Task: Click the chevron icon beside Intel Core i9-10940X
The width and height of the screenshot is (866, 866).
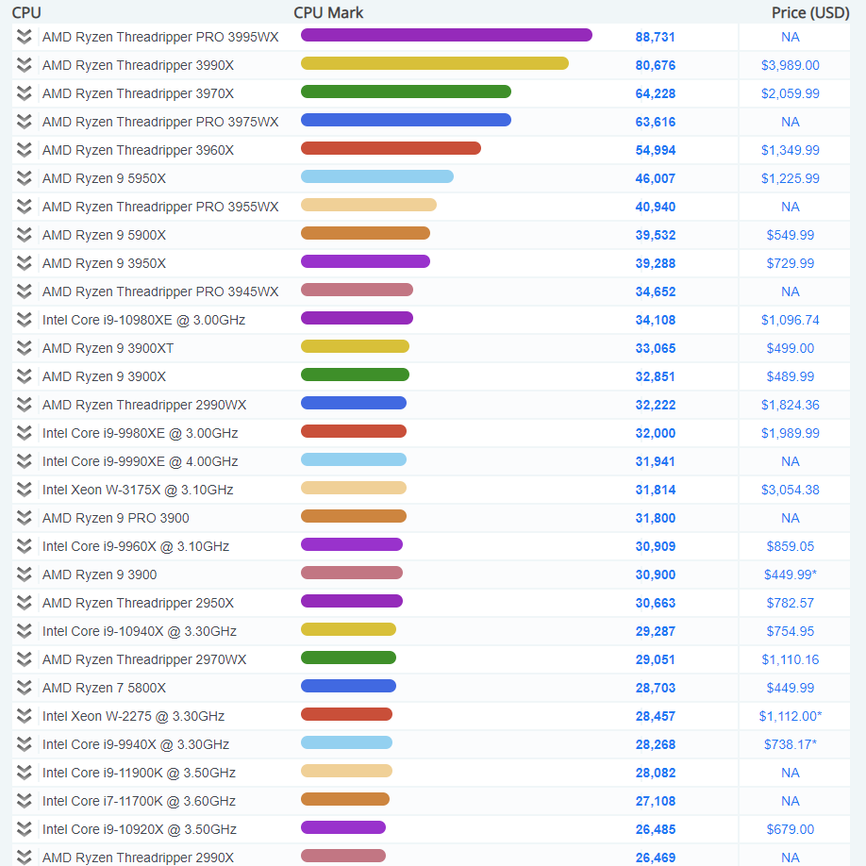Action: pos(24,631)
